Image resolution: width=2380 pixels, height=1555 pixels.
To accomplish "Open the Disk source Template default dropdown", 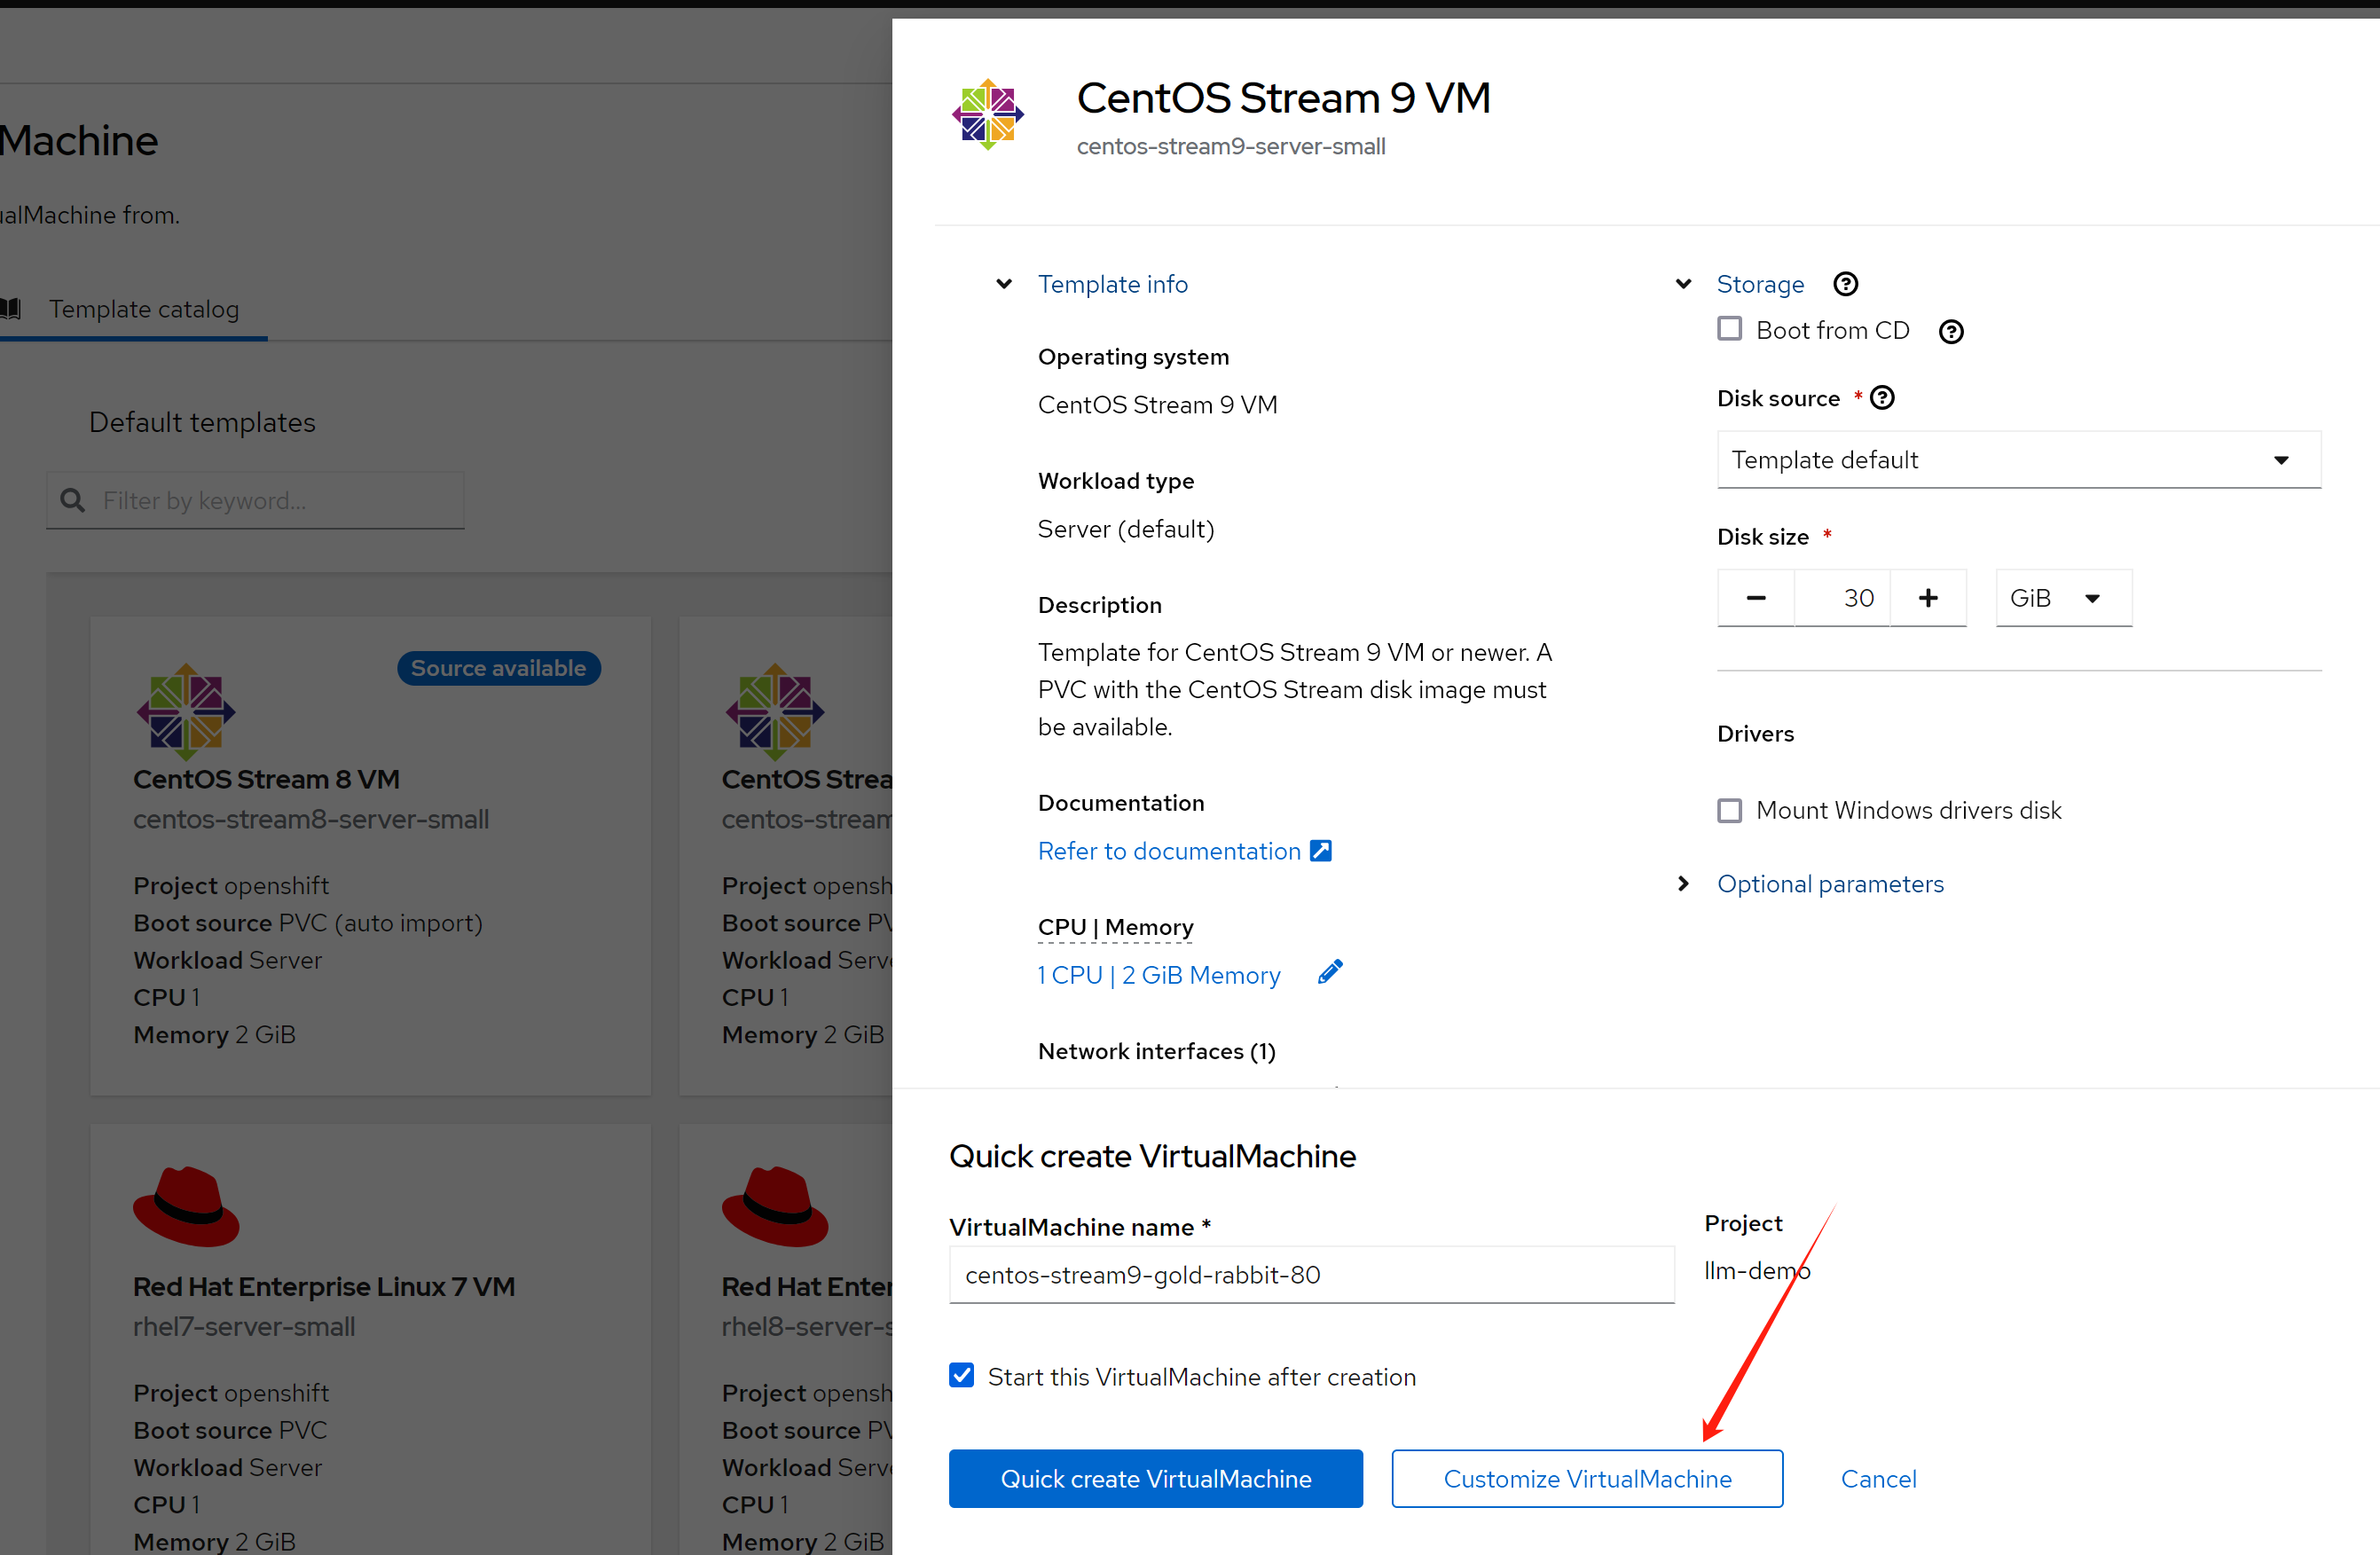I will pyautogui.click(x=2018, y=460).
